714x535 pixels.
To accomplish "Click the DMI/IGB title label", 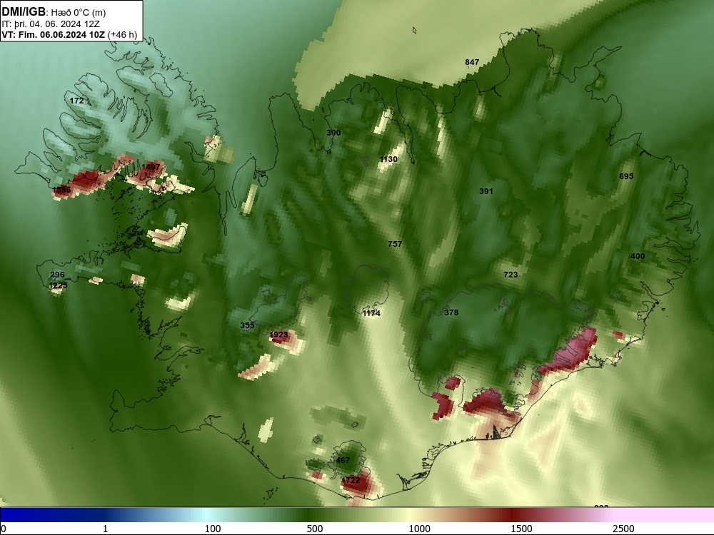I will coord(24,12).
